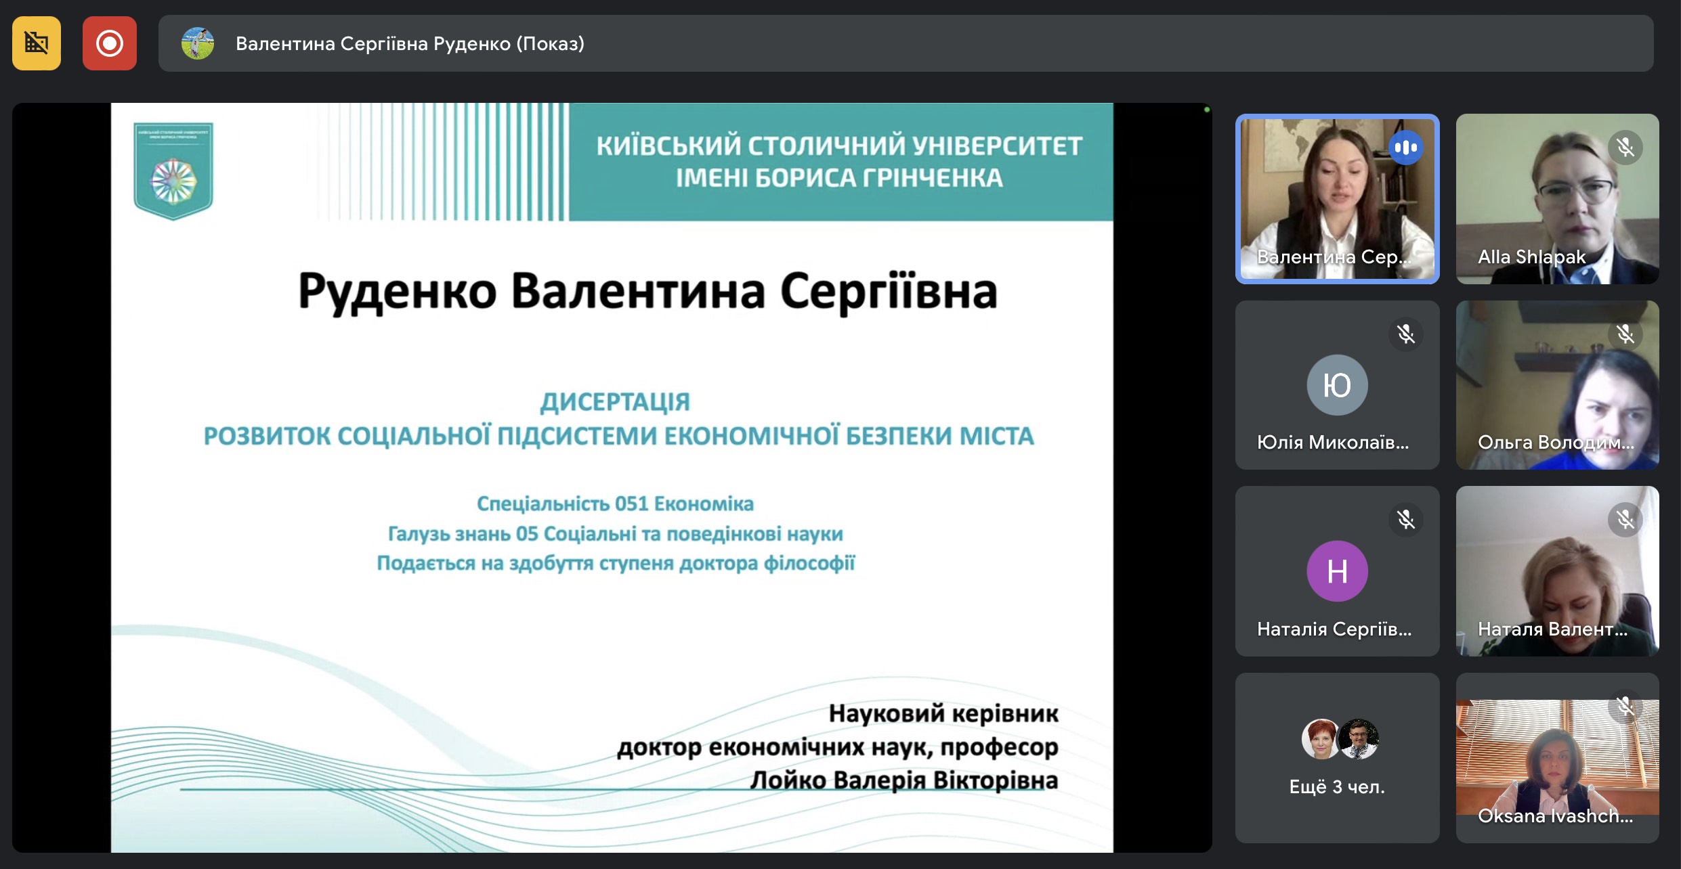Click the mic-off icon on Юлія's tile
The width and height of the screenshot is (1681, 869).
(x=1407, y=334)
